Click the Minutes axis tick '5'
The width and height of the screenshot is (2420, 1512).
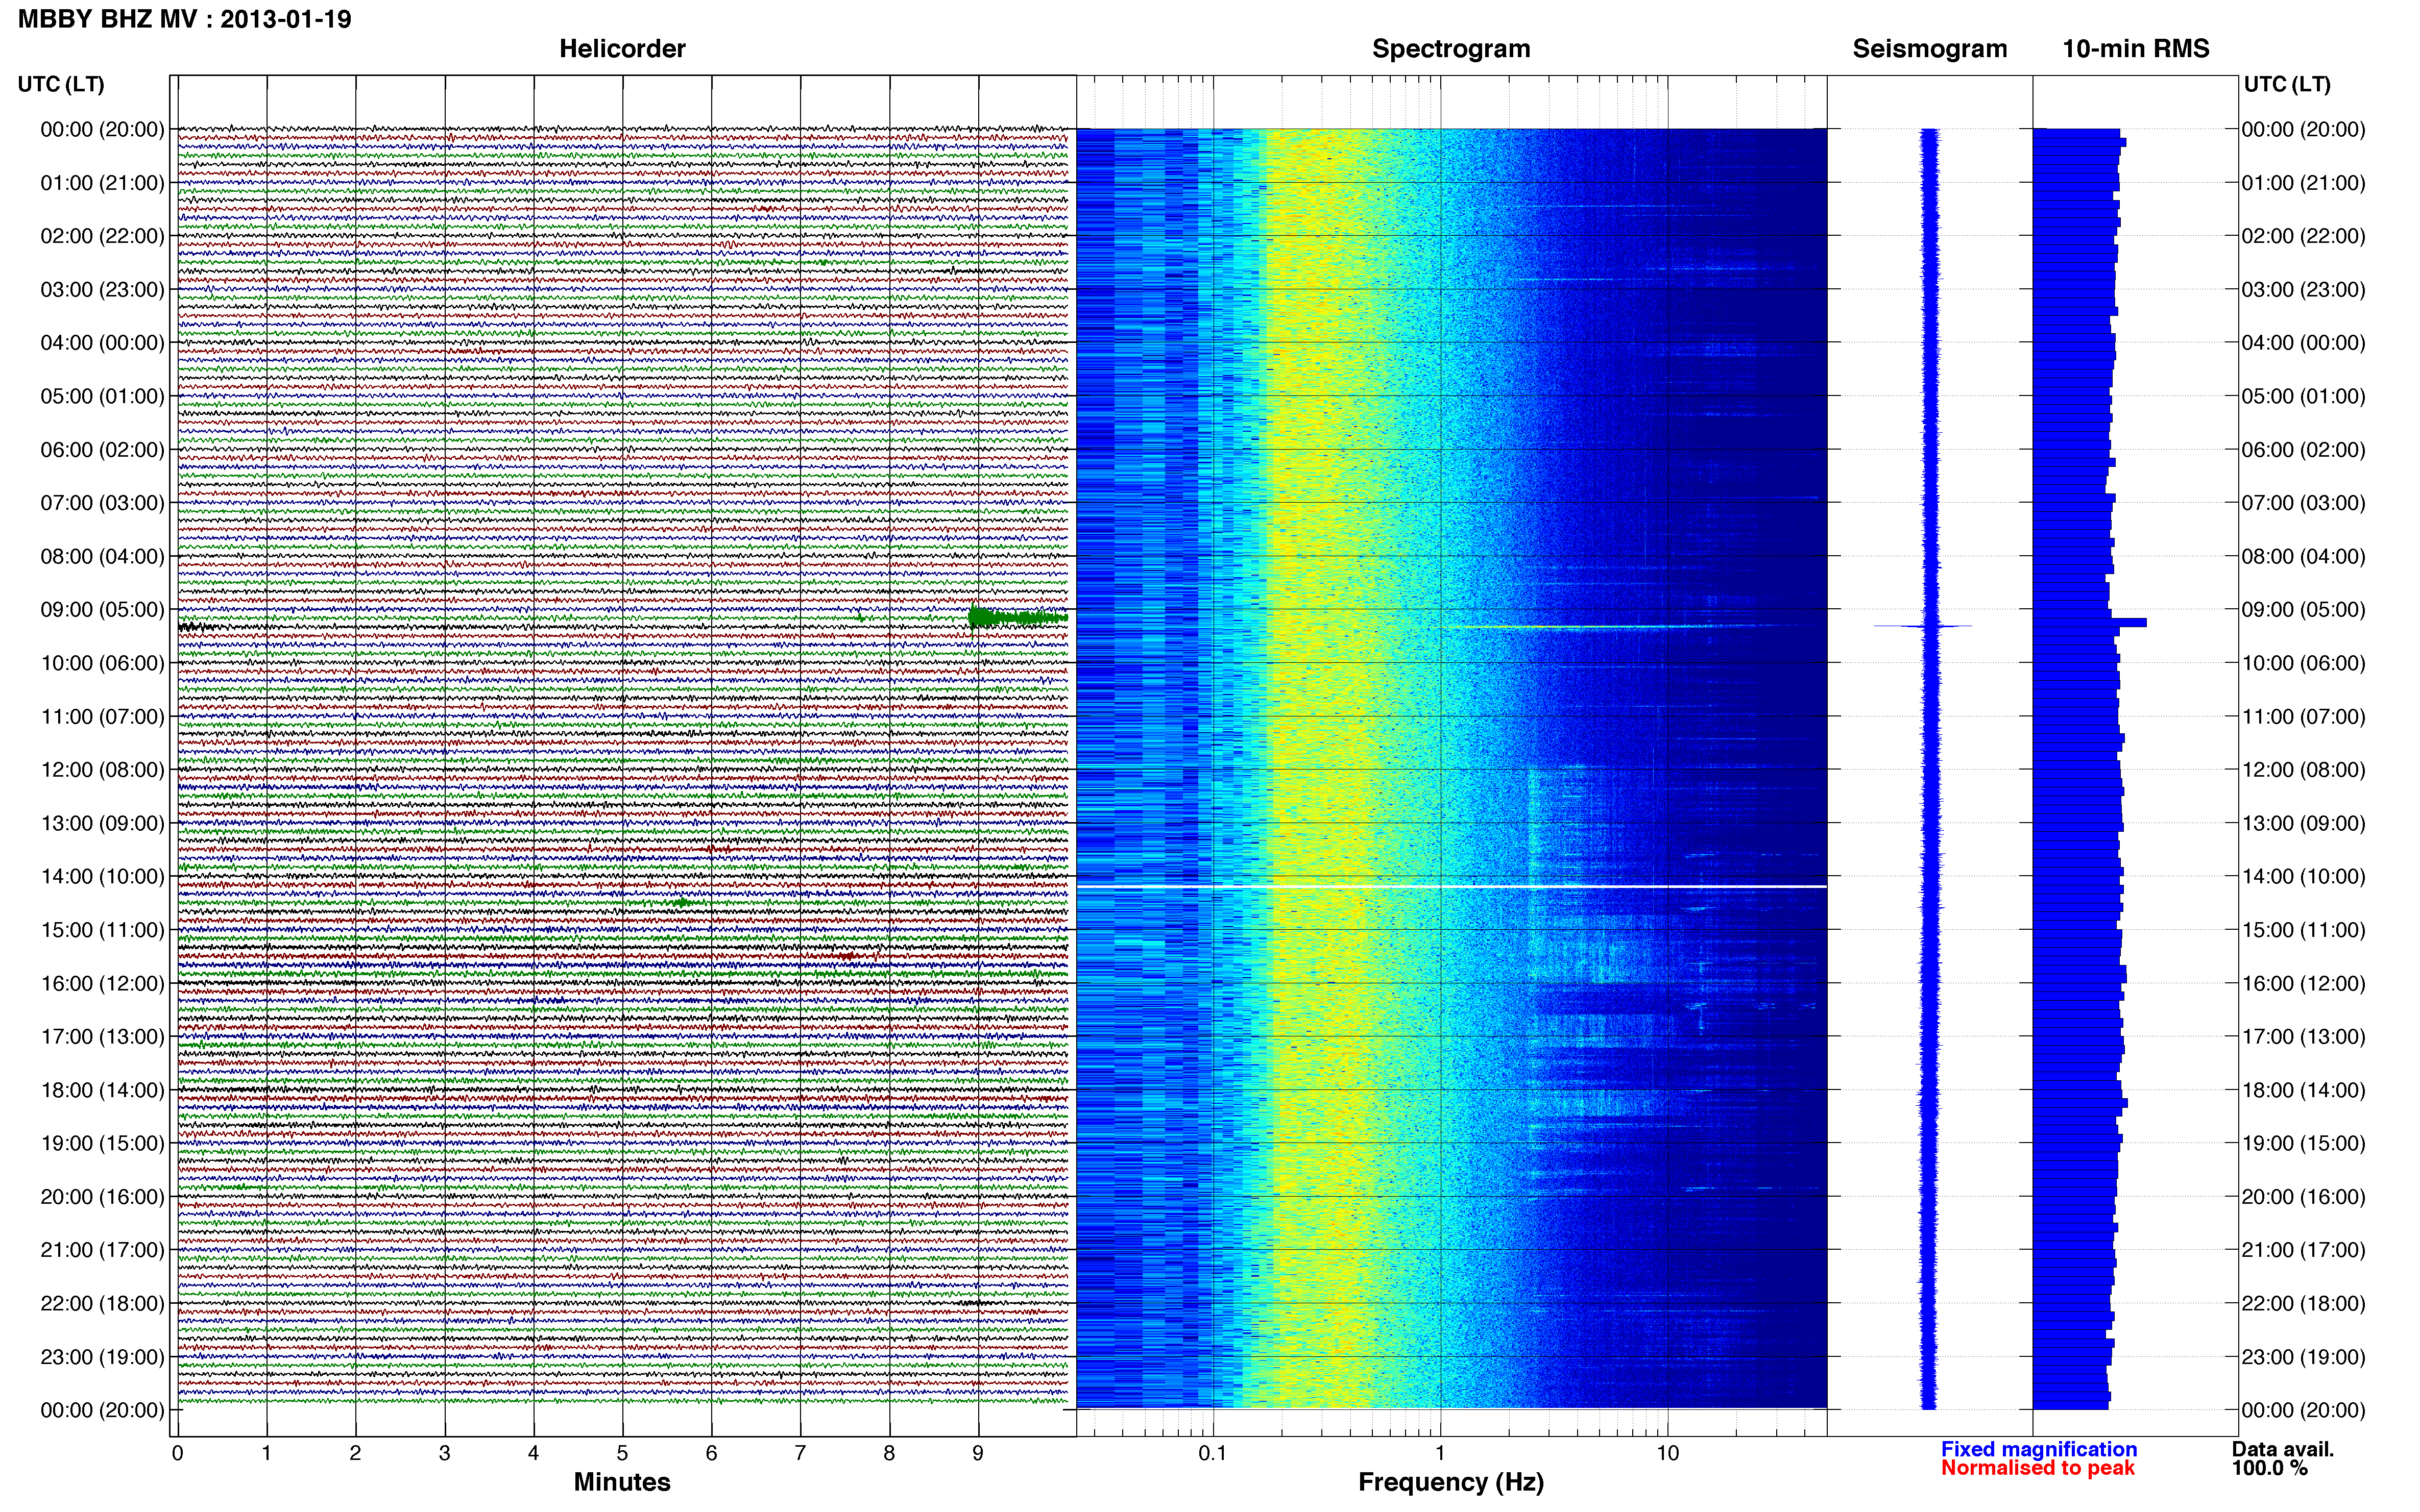click(622, 1454)
